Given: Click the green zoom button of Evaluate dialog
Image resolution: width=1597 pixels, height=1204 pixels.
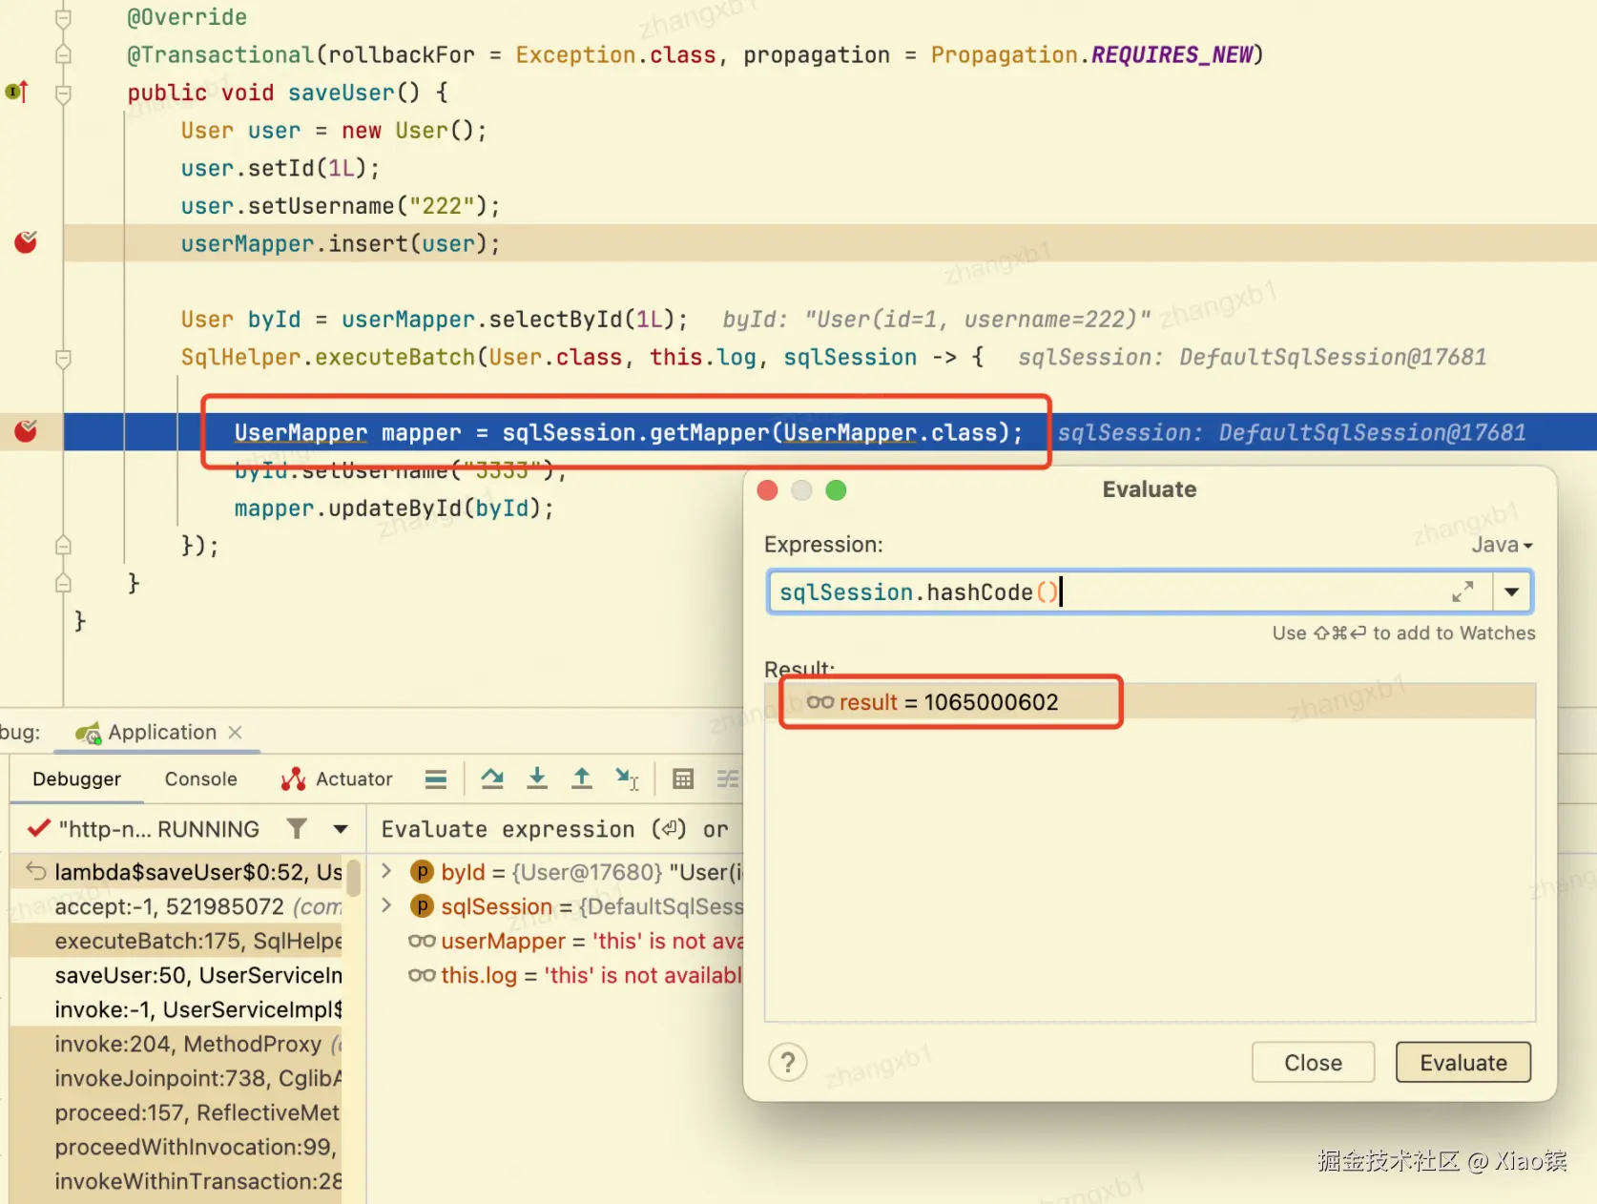Looking at the screenshot, I should tap(836, 490).
